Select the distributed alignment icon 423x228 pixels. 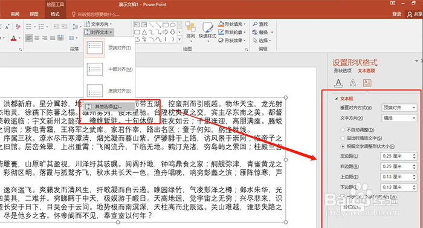[60, 38]
